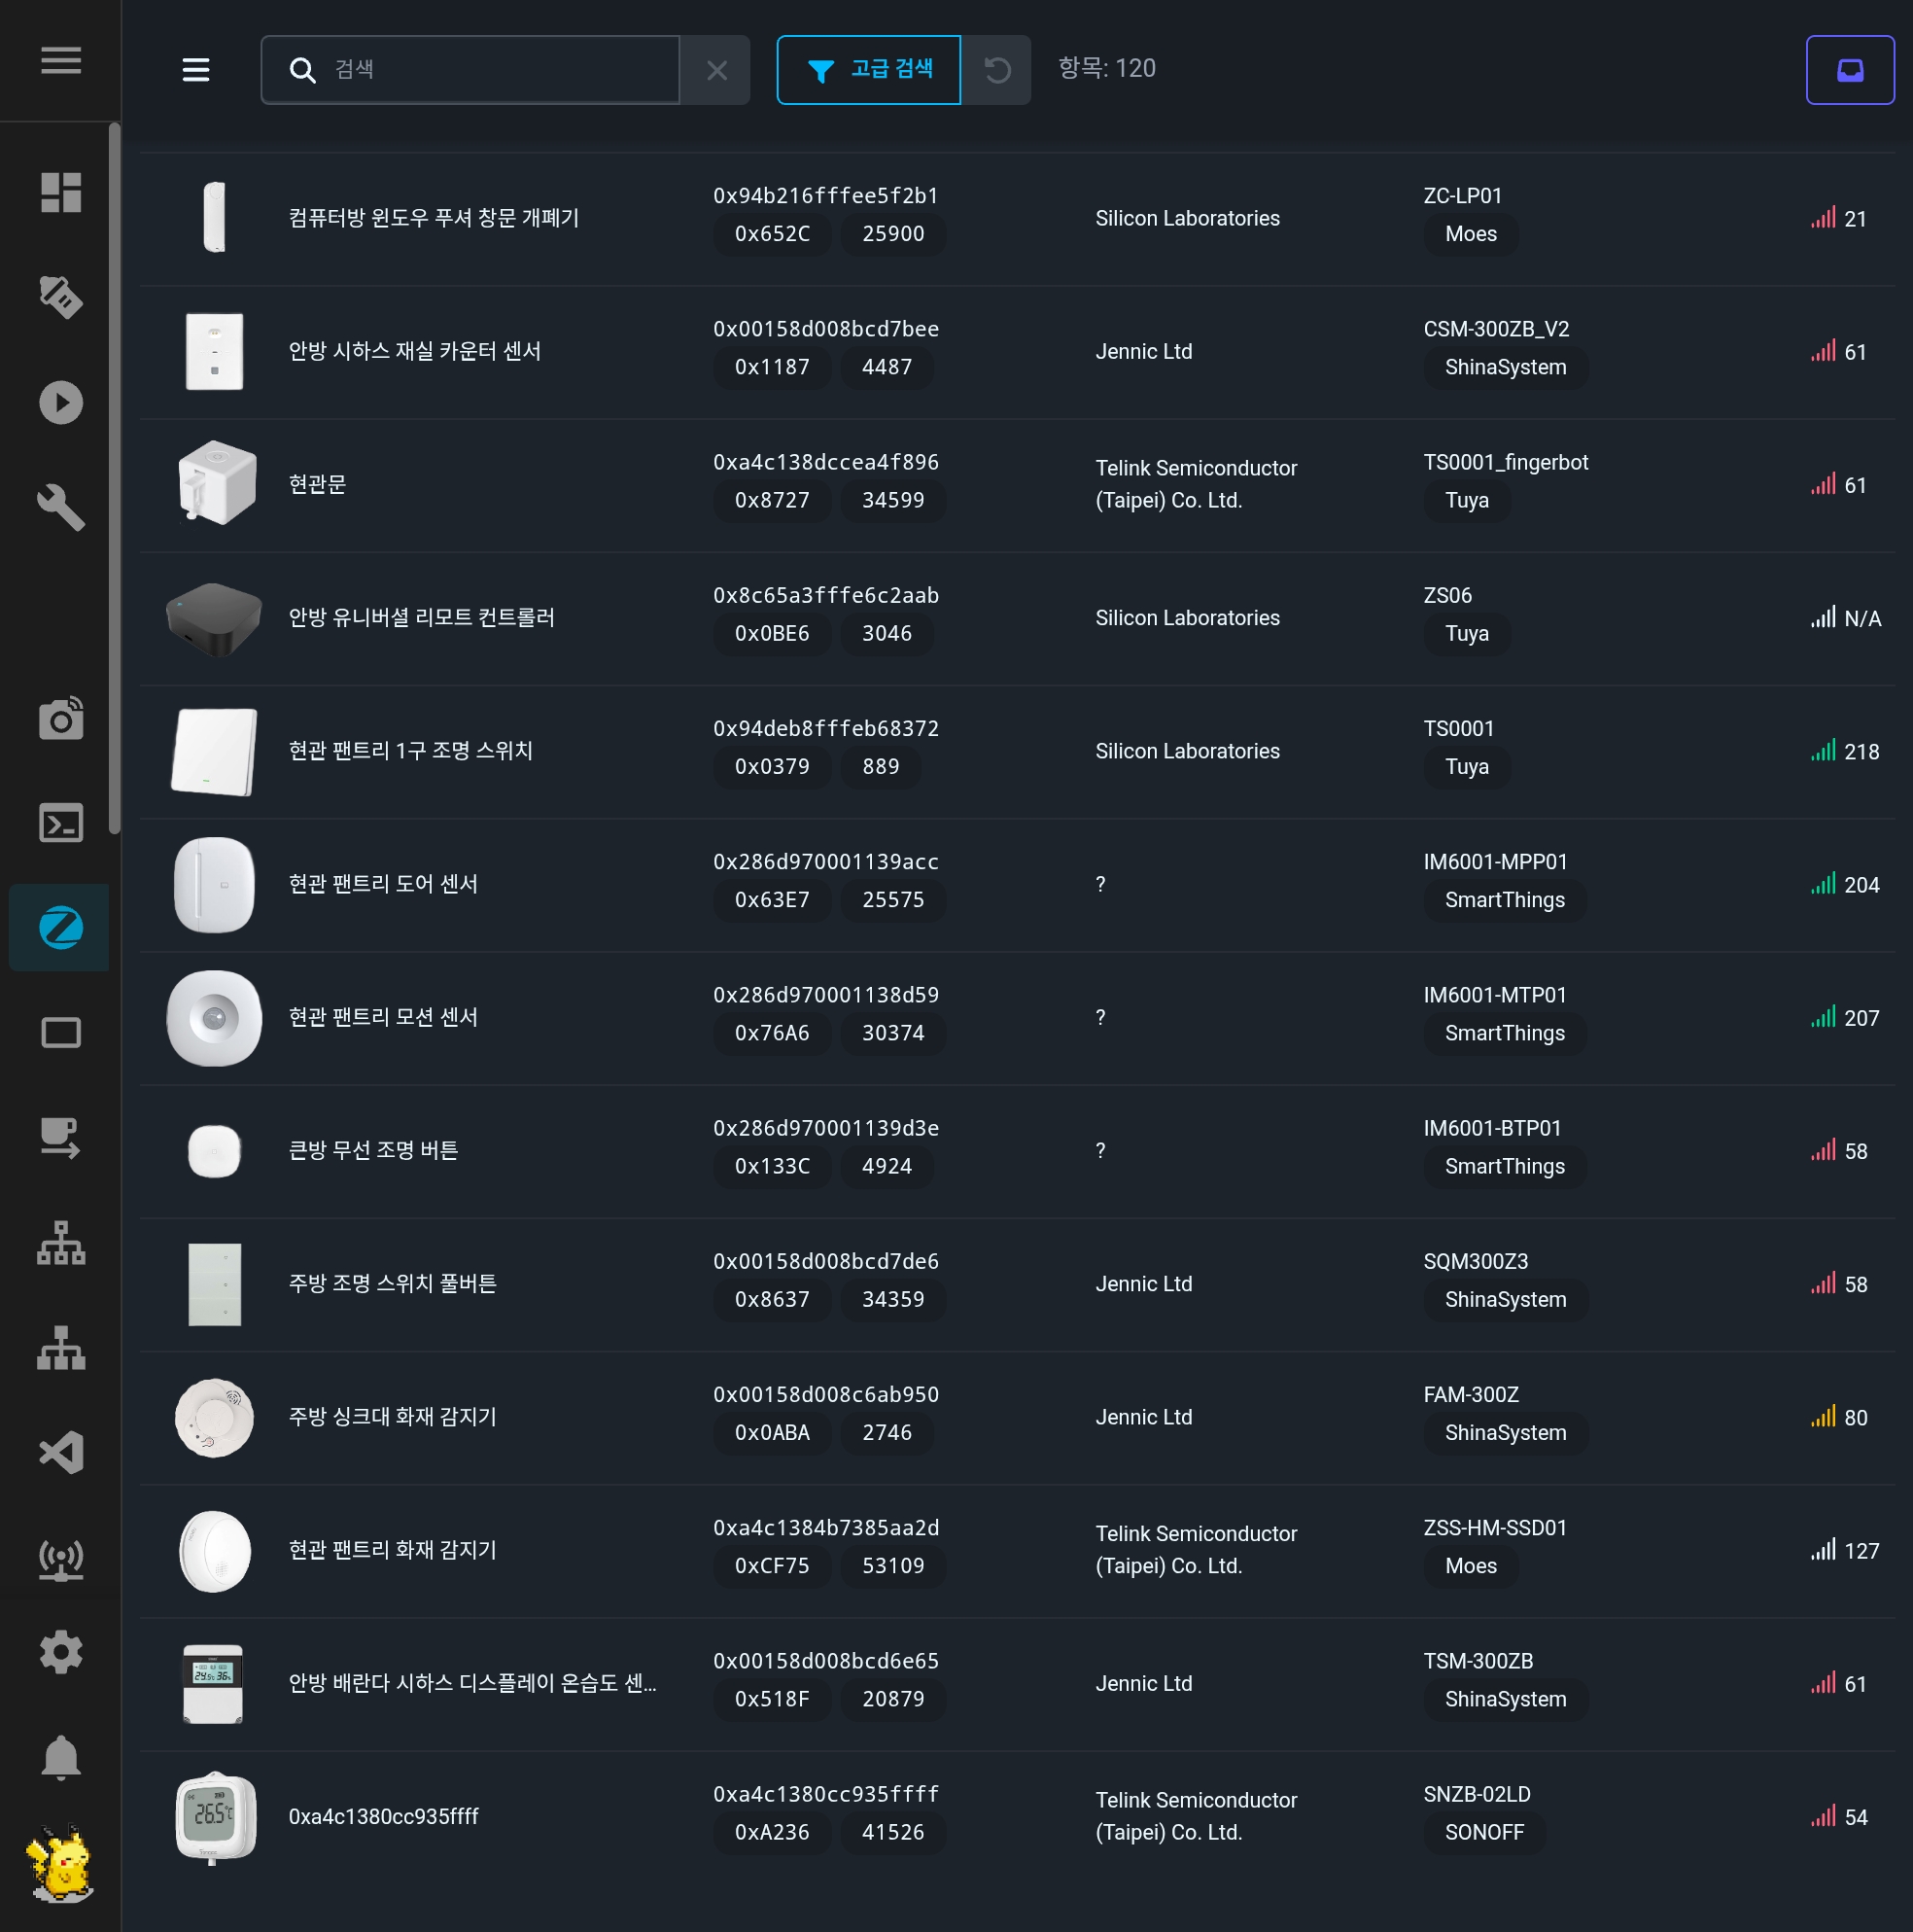The width and height of the screenshot is (1913, 1932).
Task: Open the rectangle display icon in sidebar
Action: pyautogui.click(x=61, y=1033)
